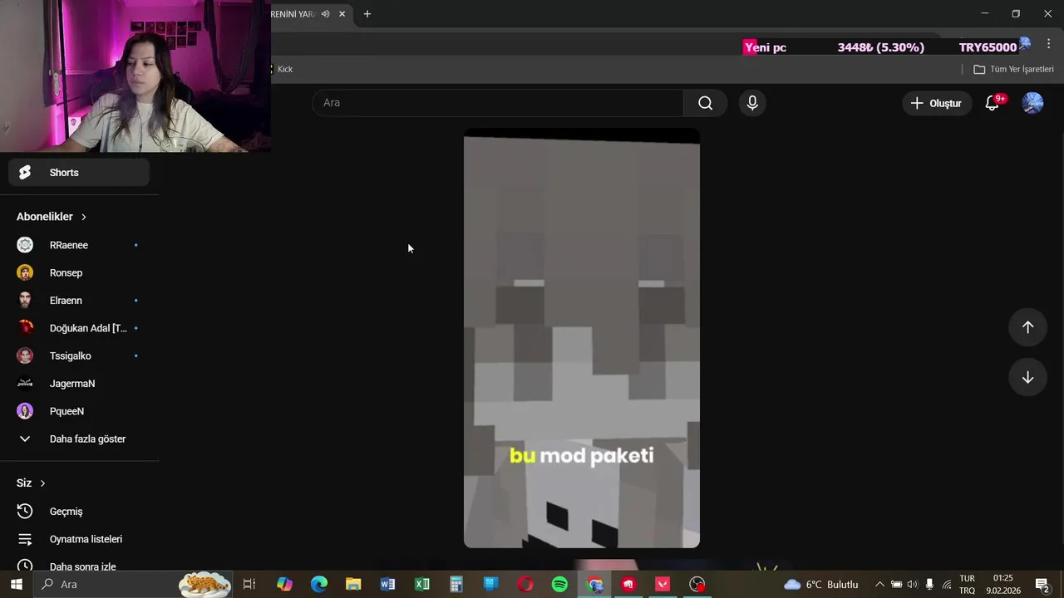Open the YouTube account avatar menu
This screenshot has height=598, width=1064.
click(1032, 103)
